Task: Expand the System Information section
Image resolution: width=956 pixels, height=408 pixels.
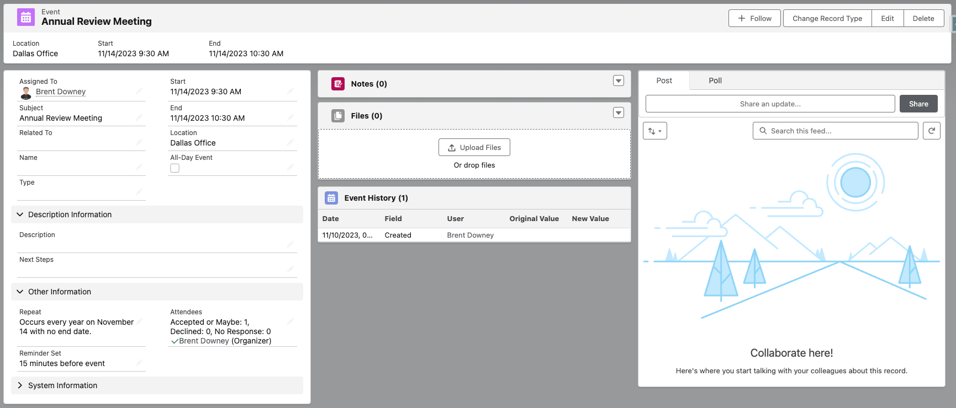Action: (x=20, y=385)
